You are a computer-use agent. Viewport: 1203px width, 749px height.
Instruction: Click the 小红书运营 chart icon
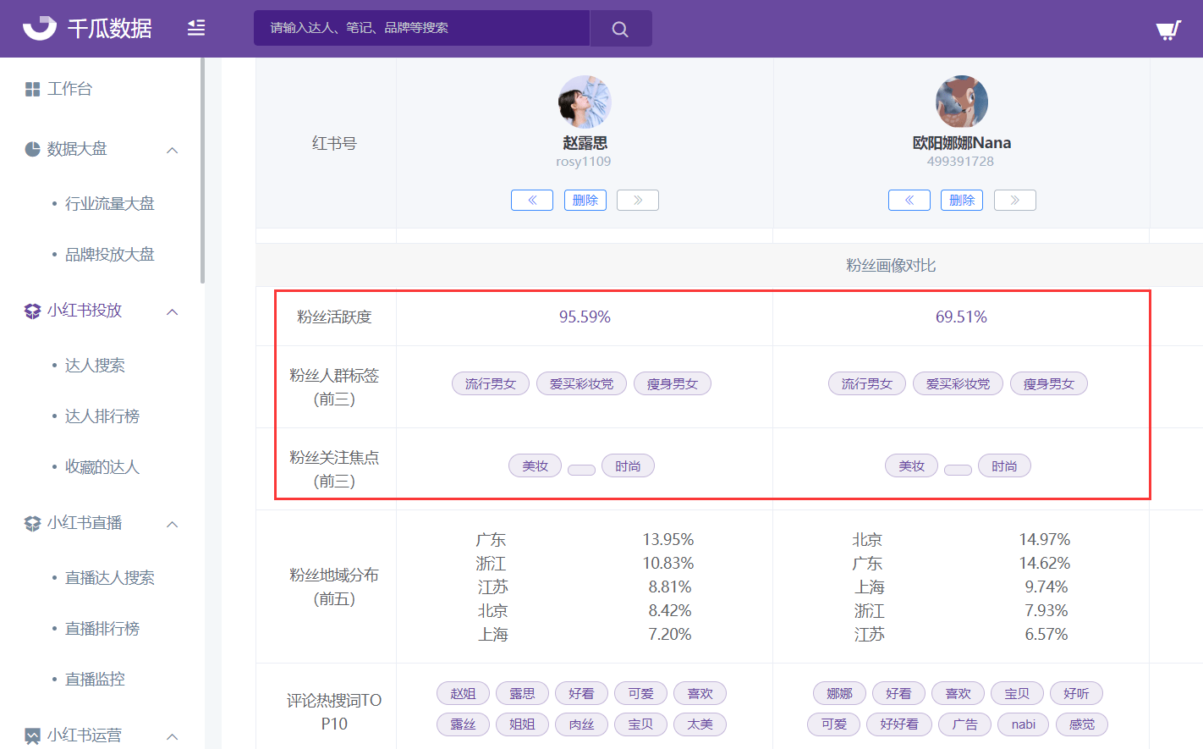33,735
